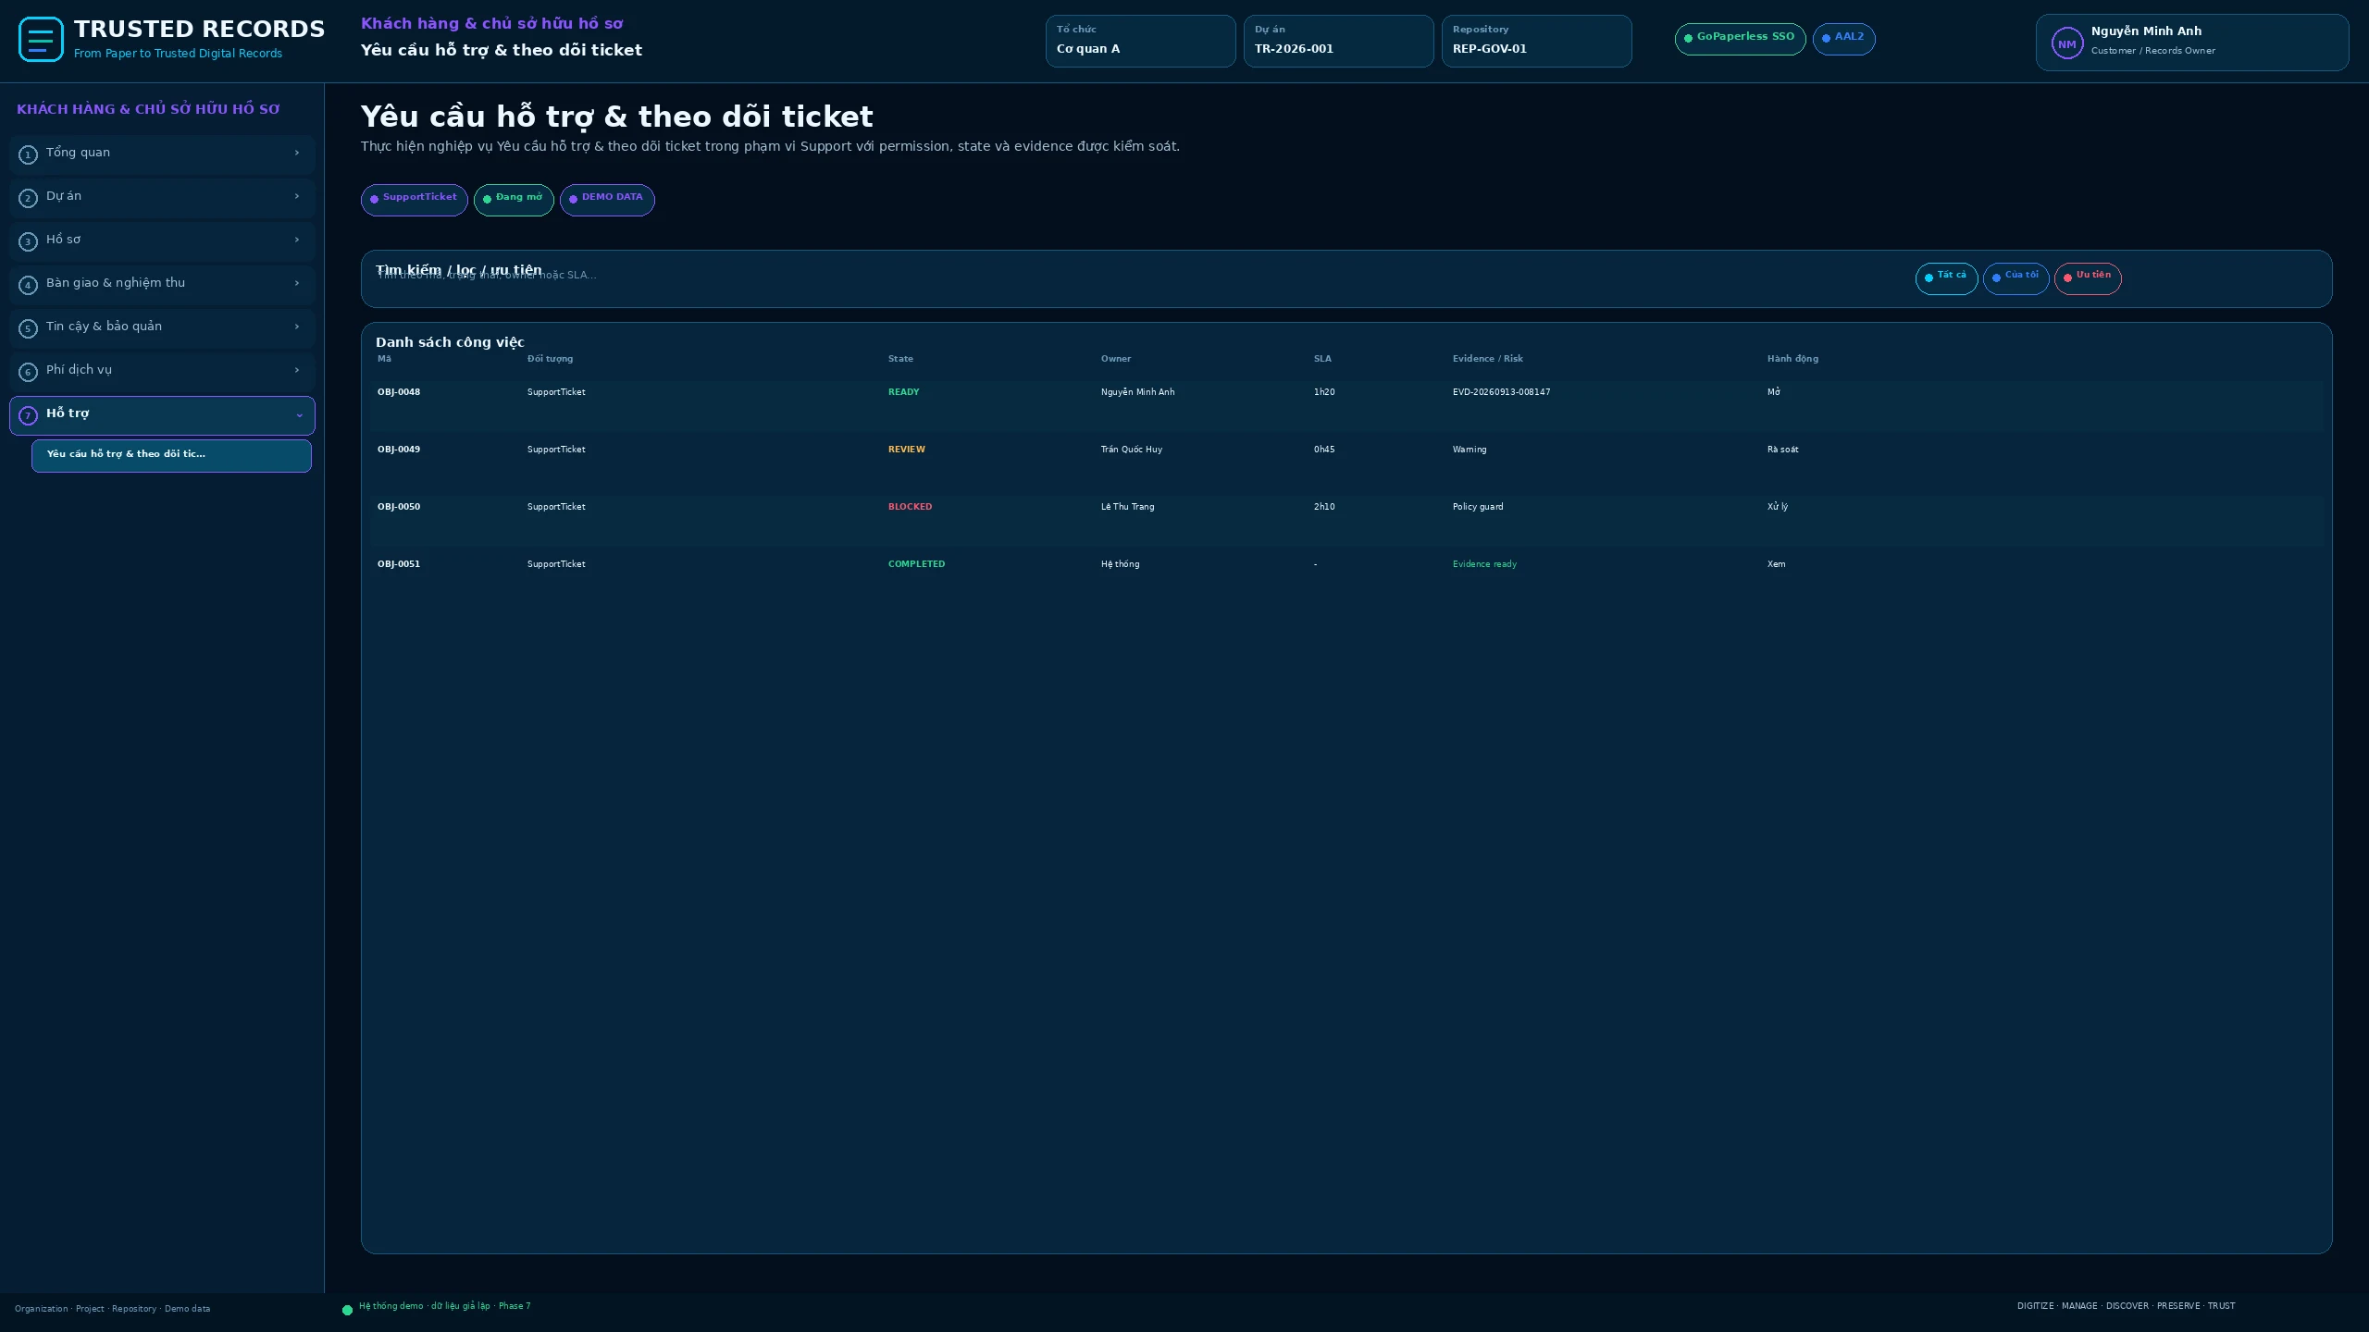This screenshot has height=1332, width=2369.
Task: Click the green status dot in the footer
Action: pyautogui.click(x=348, y=1310)
